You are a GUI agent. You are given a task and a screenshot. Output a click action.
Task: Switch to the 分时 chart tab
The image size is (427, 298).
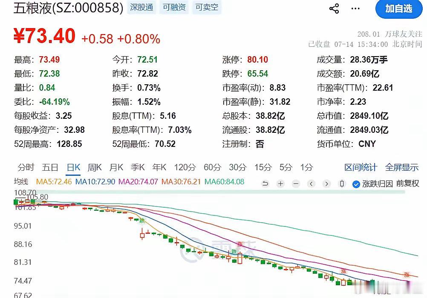click(26, 167)
